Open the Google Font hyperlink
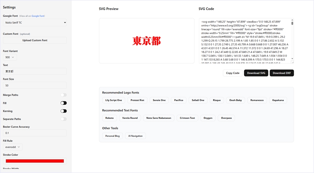 [x=38, y=16]
